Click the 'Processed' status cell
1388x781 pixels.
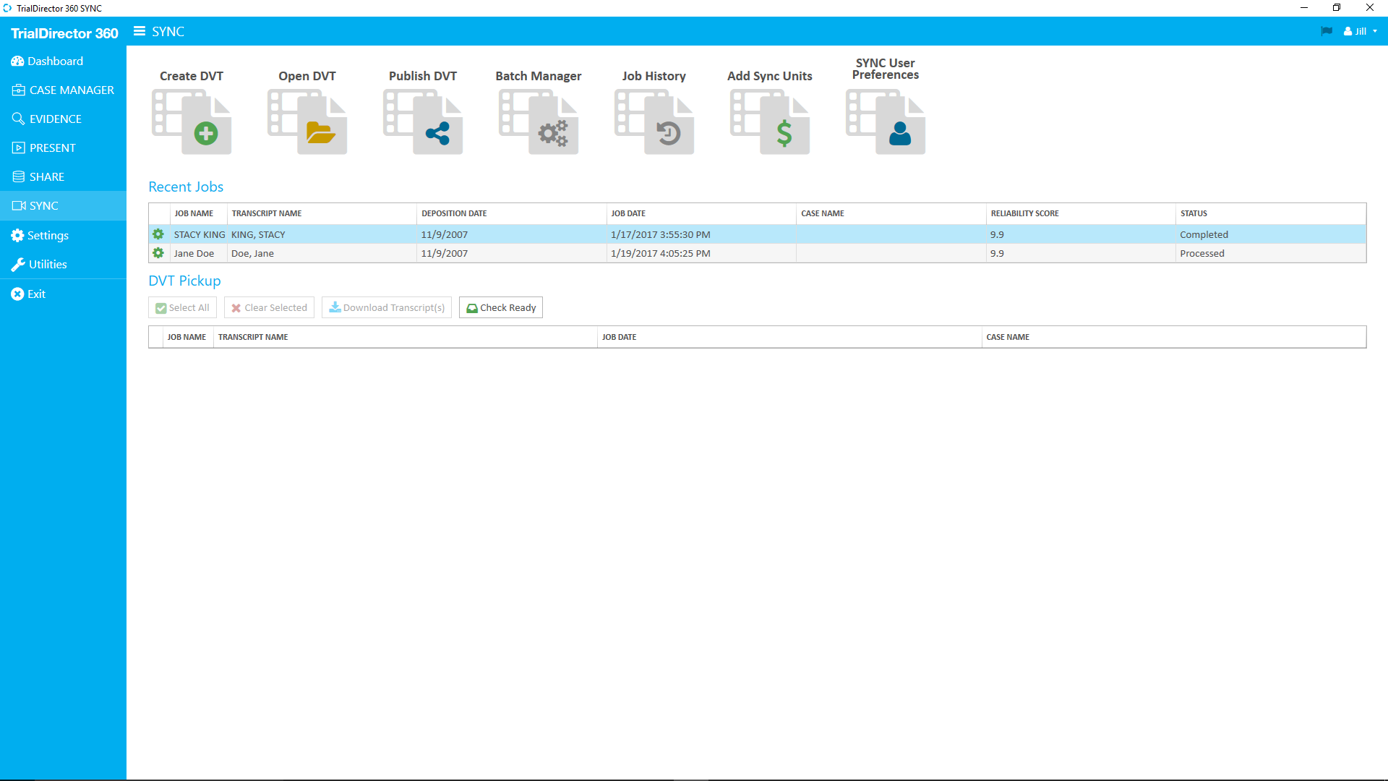1271,253
